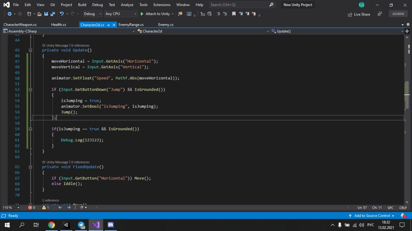Click the Open File folder icon
The height and width of the screenshot is (231, 412).
(39, 14)
